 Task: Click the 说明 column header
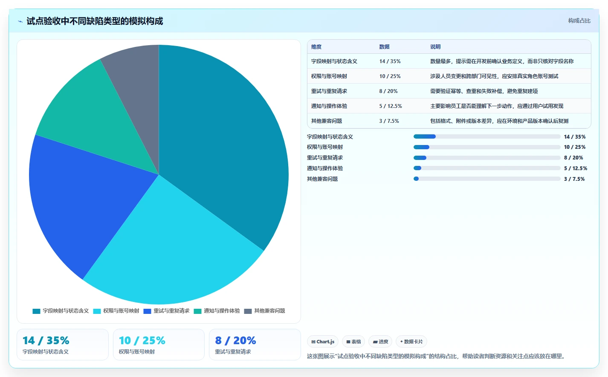pyautogui.click(x=435, y=47)
